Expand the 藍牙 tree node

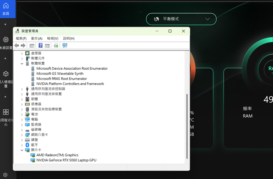[x=22, y=145]
